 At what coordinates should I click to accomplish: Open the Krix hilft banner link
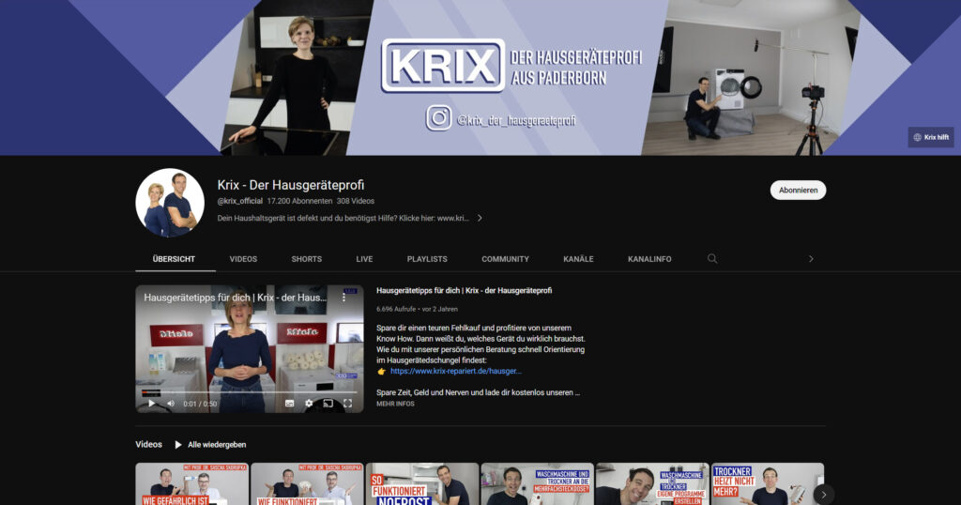click(930, 137)
